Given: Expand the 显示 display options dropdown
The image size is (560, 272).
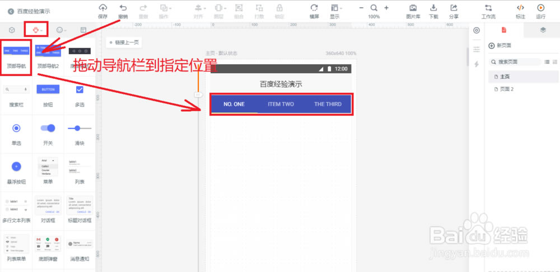Looking at the screenshot, I should tap(335, 8).
